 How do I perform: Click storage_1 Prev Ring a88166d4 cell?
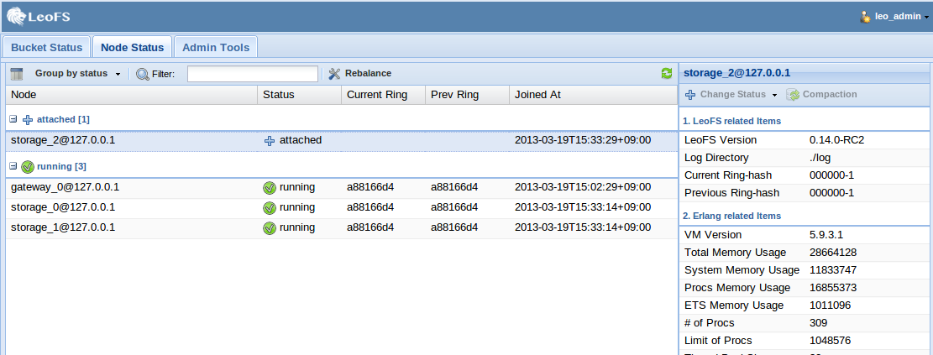tap(467, 227)
